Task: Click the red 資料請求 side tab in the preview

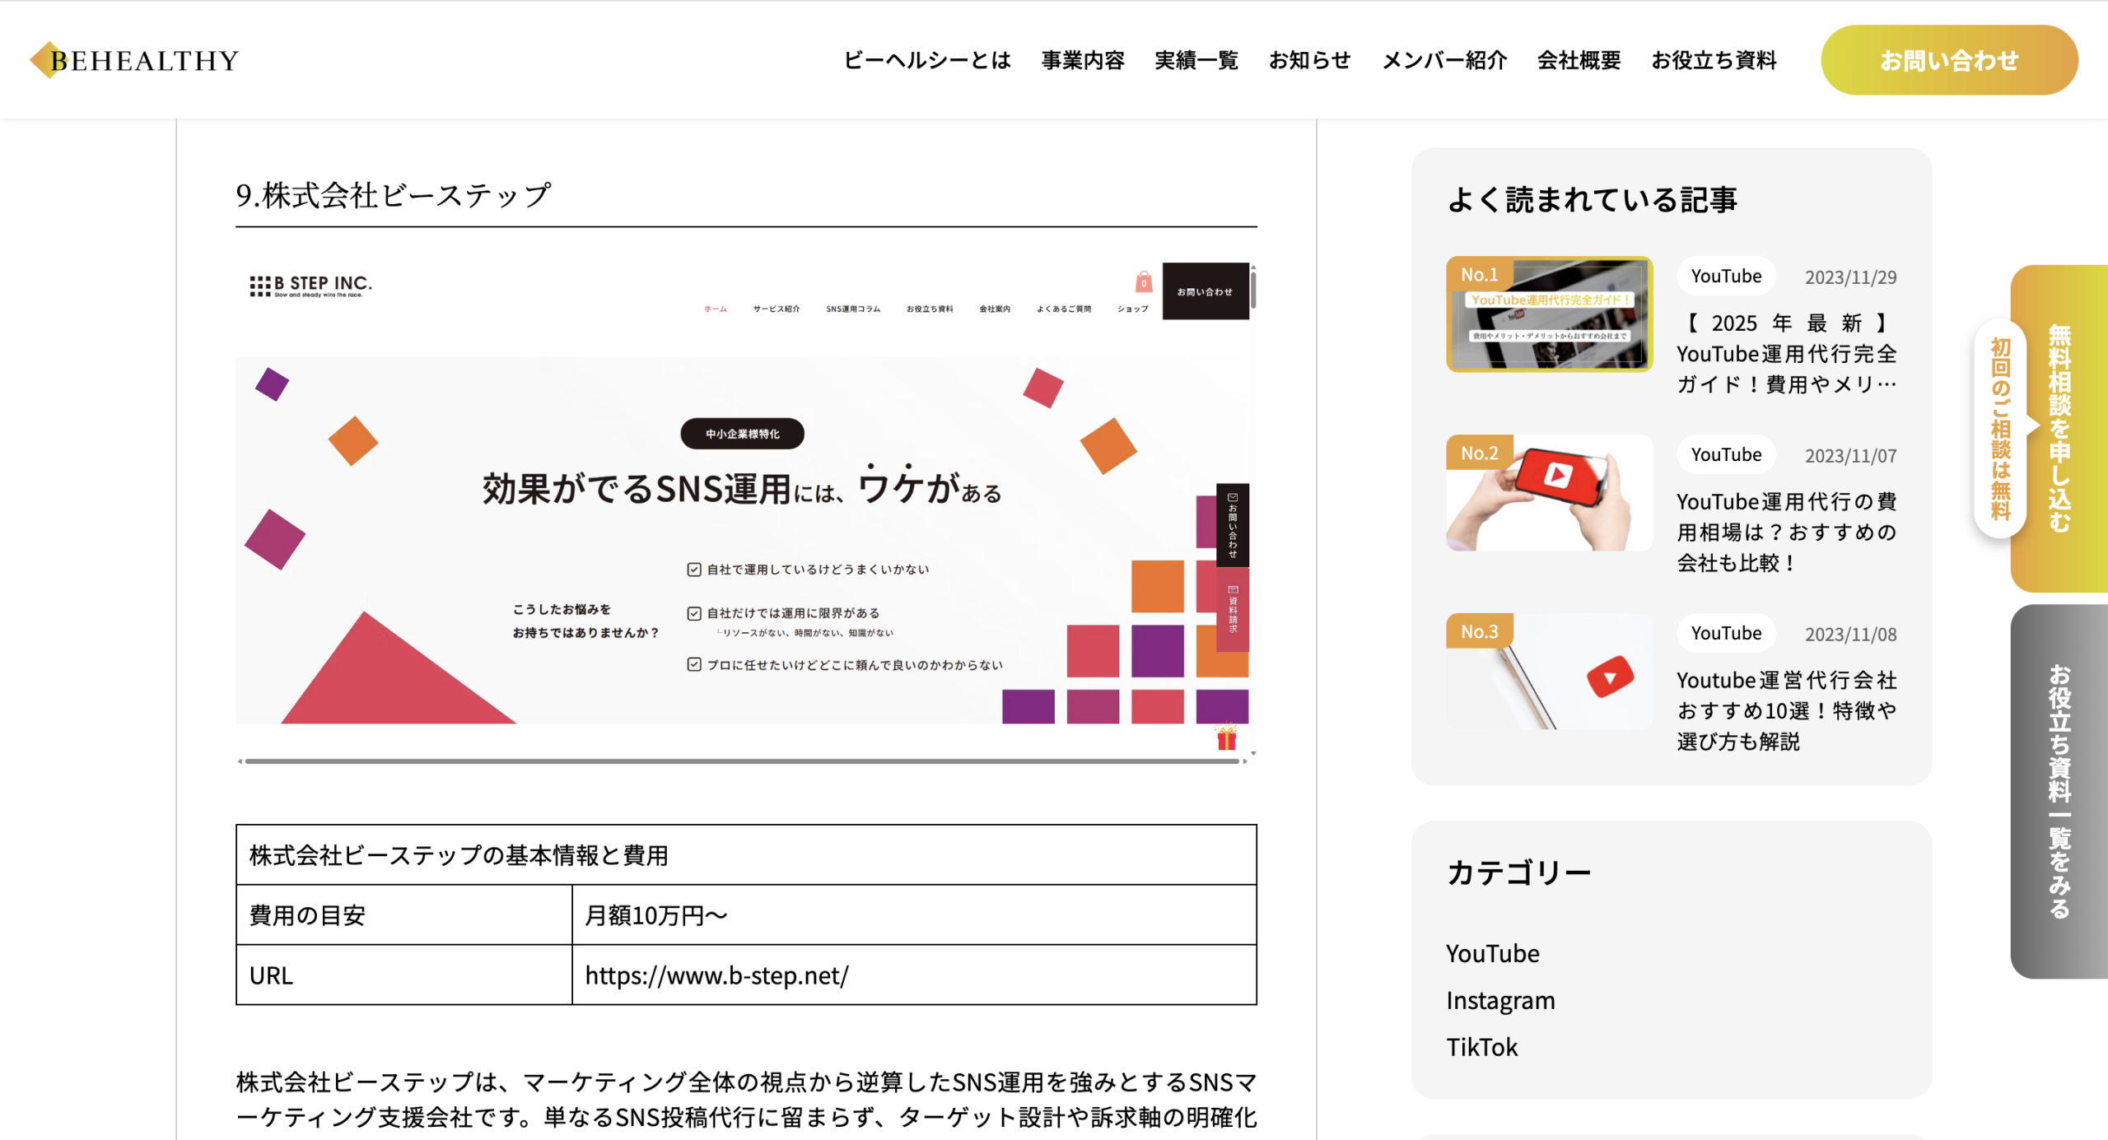Action: coord(1233,609)
